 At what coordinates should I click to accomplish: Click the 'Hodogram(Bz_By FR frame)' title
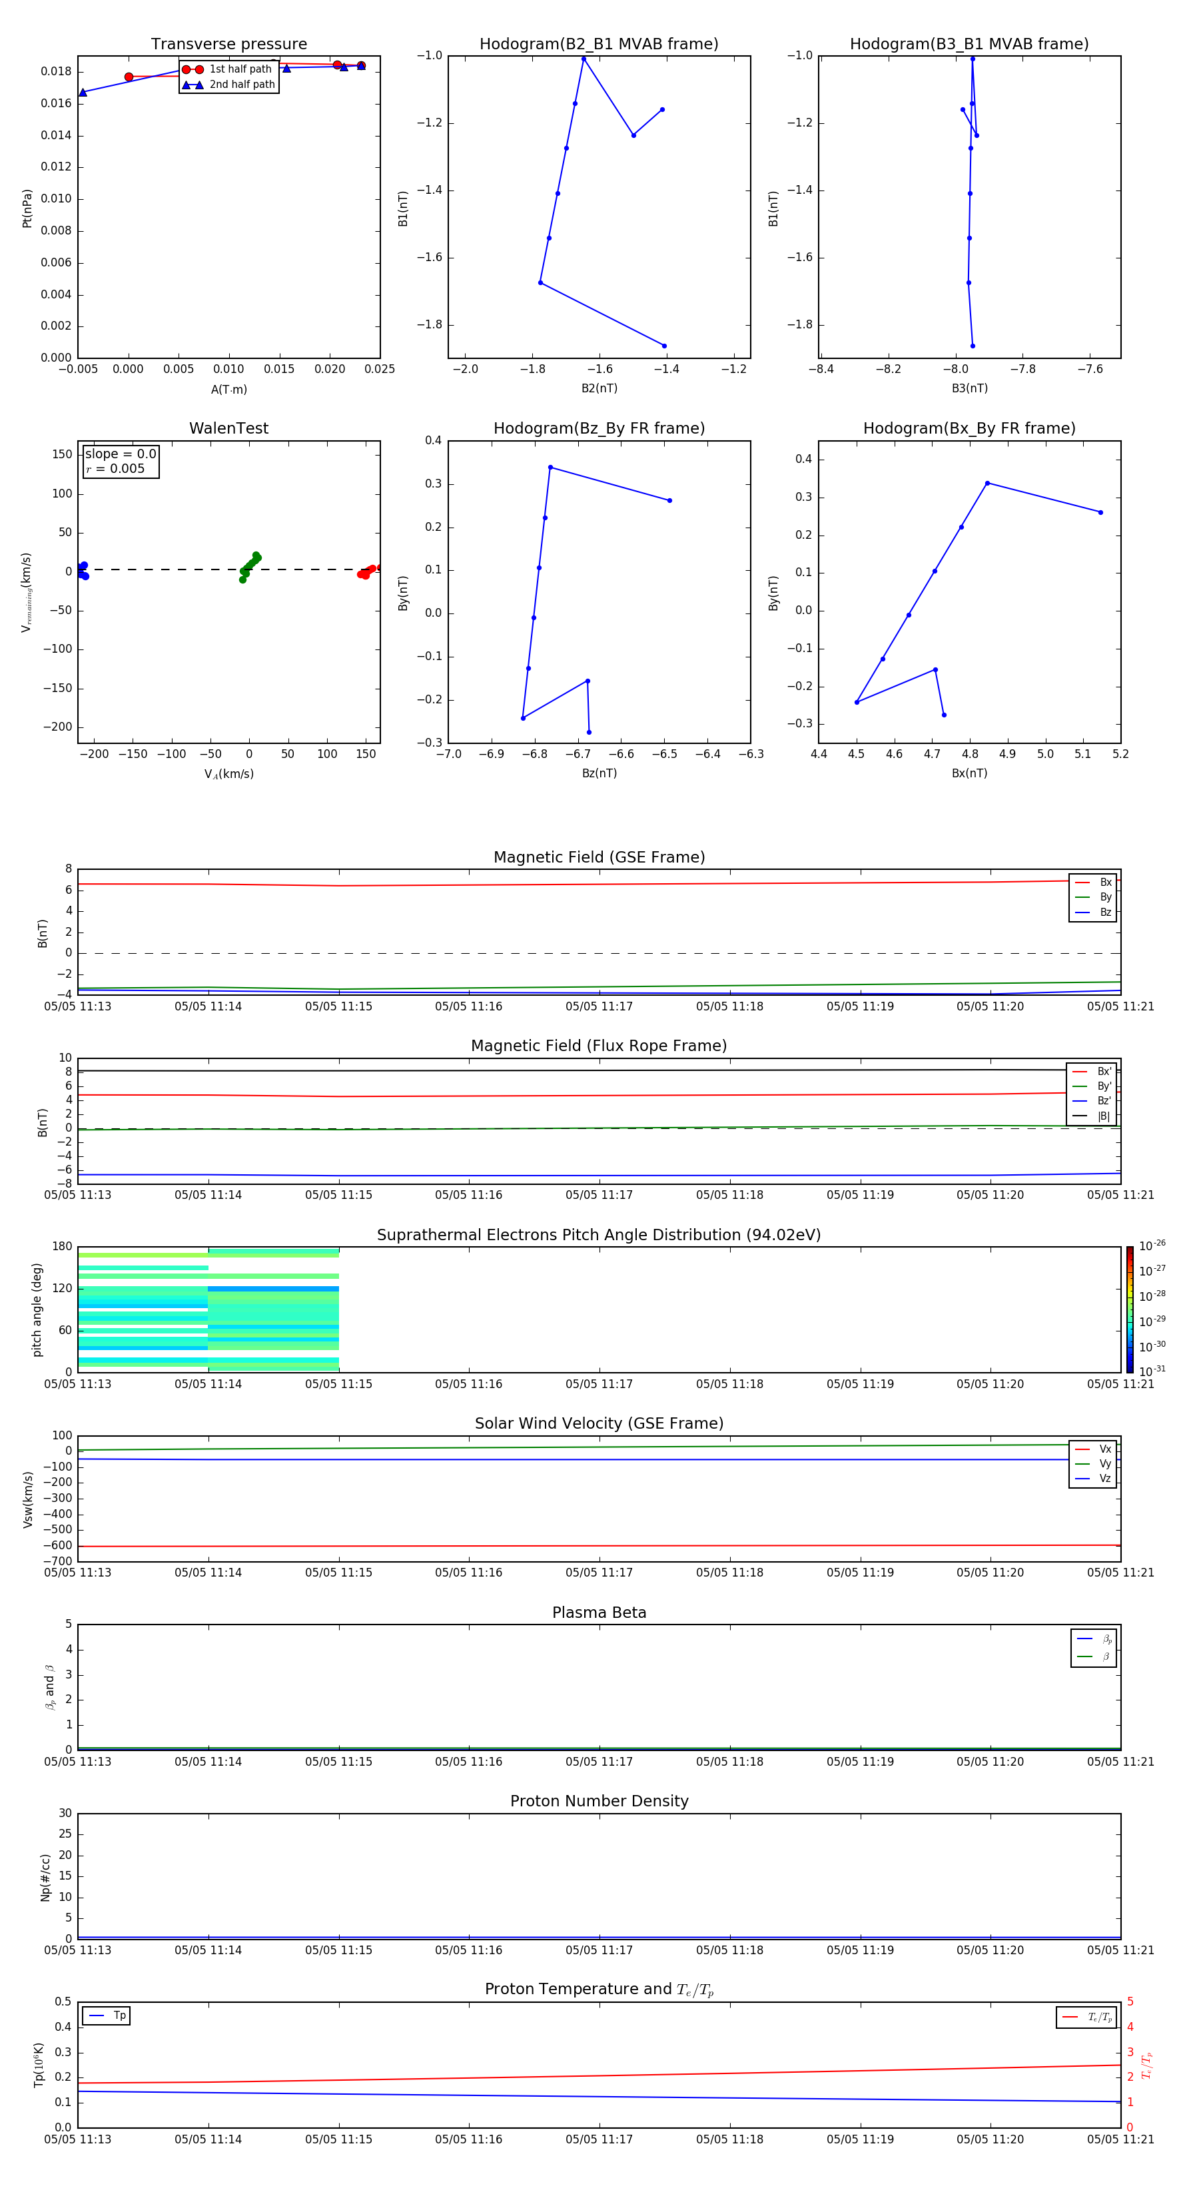coord(599,428)
